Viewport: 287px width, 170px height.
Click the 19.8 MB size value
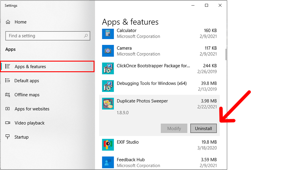click(209, 142)
